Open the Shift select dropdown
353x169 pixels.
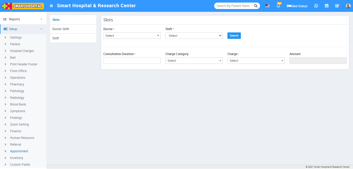pyautogui.click(x=194, y=36)
